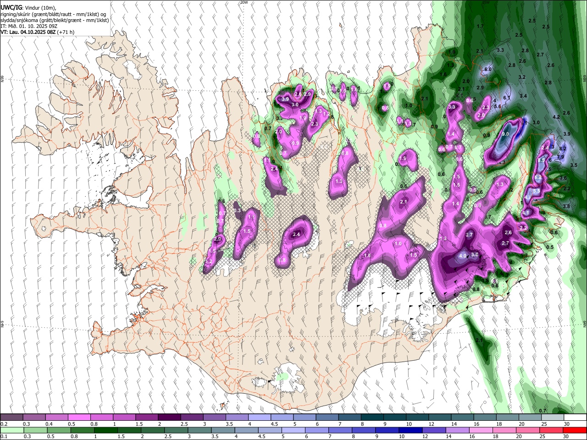This screenshot has height=440, width=587.
Task: Click the UWC/IG title text
Action: click(11, 8)
